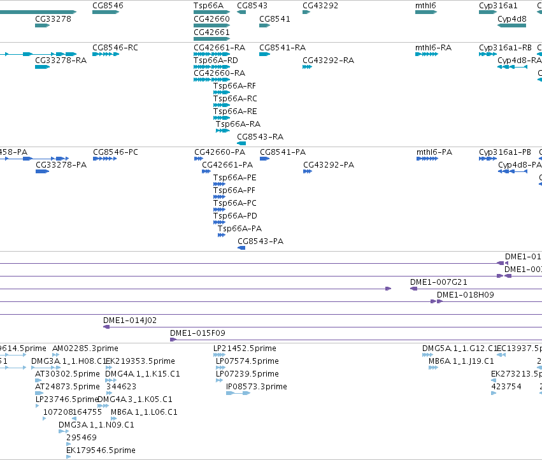Click the mthl6 gene bar

pyautogui.click(x=426, y=12)
